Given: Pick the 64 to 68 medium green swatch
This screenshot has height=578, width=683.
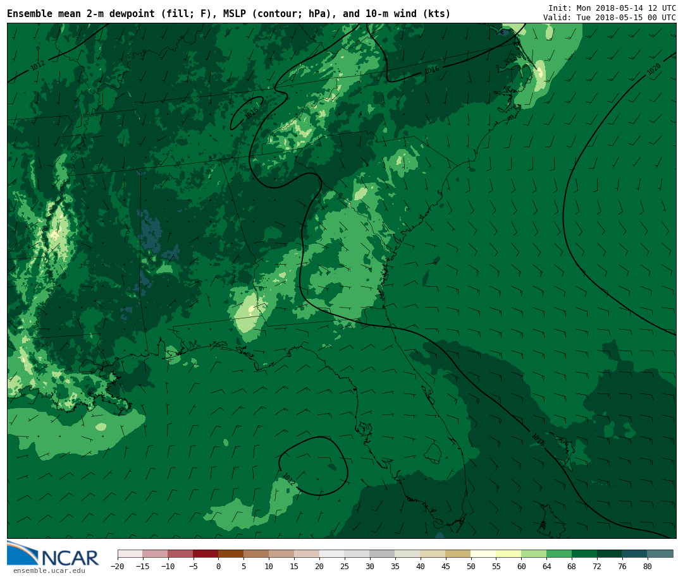Looking at the screenshot, I should [x=560, y=554].
